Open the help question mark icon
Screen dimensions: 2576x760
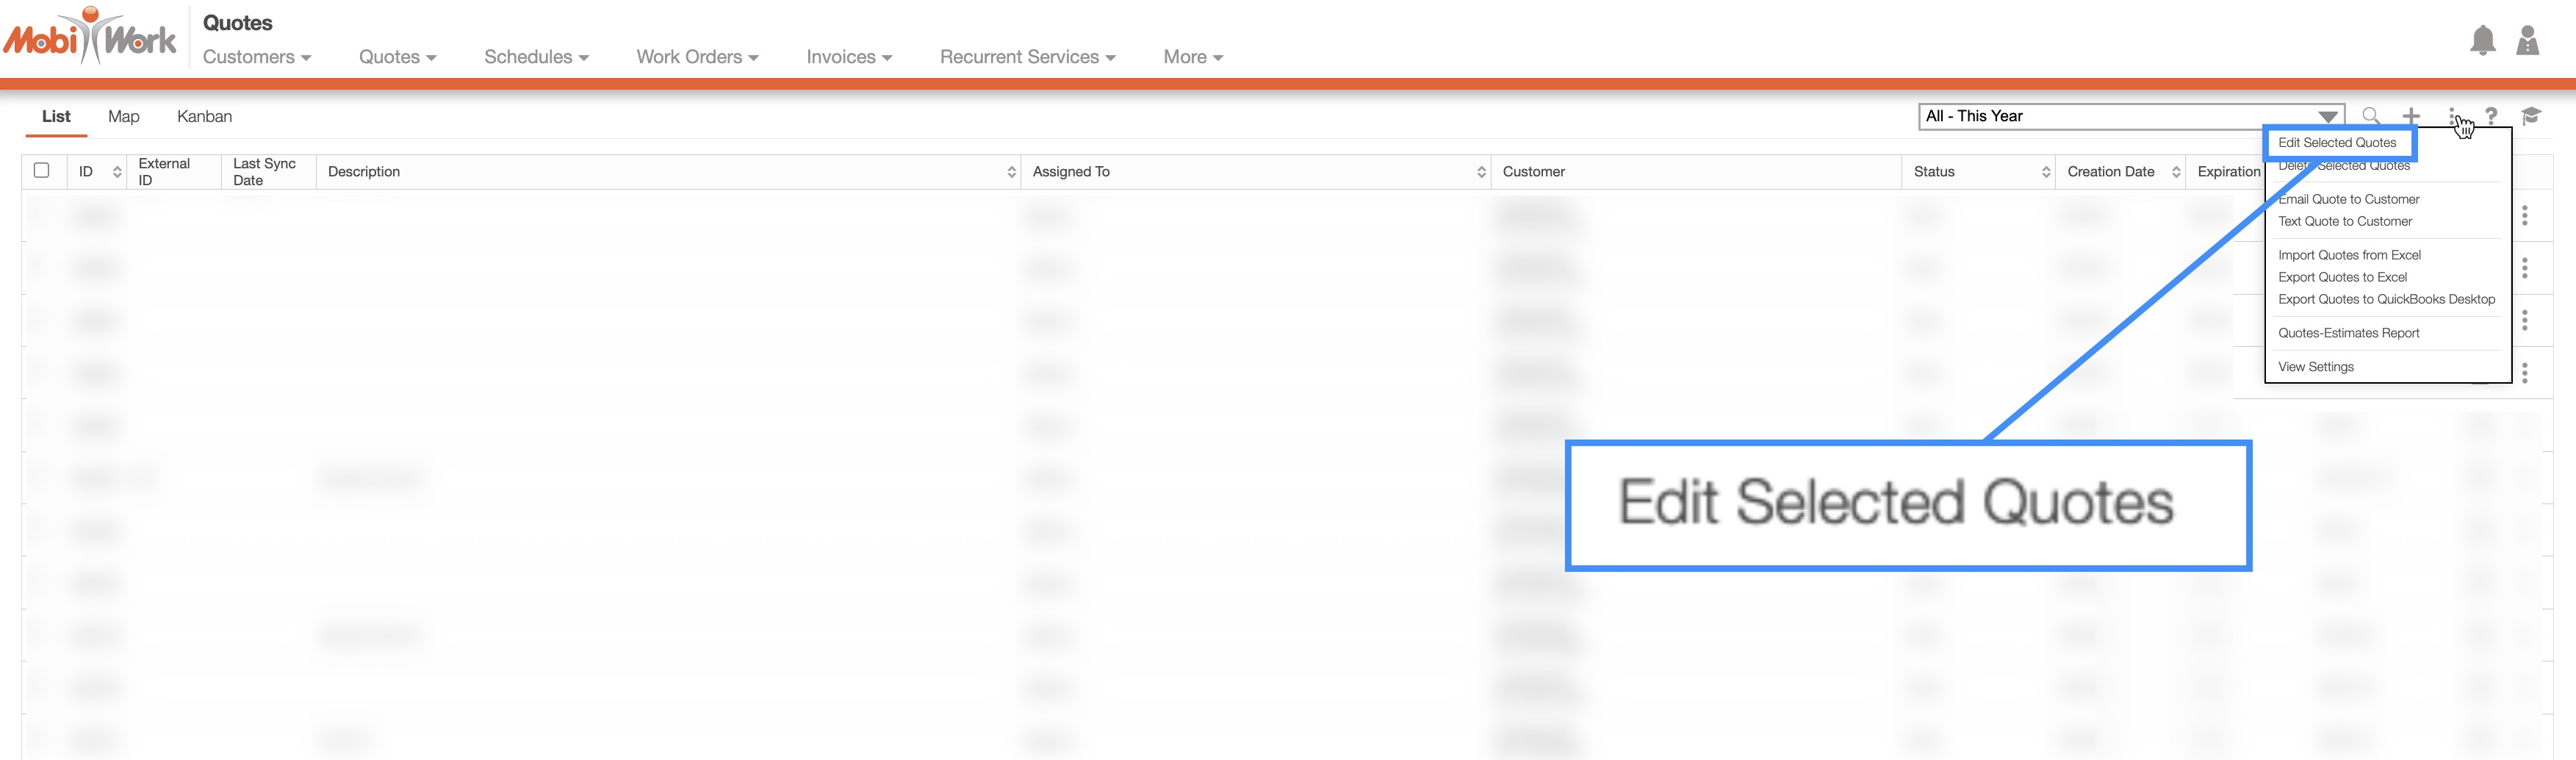click(x=2491, y=116)
